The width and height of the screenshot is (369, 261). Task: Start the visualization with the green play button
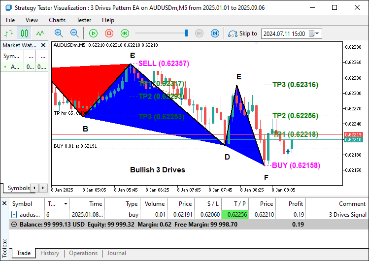pos(94,33)
